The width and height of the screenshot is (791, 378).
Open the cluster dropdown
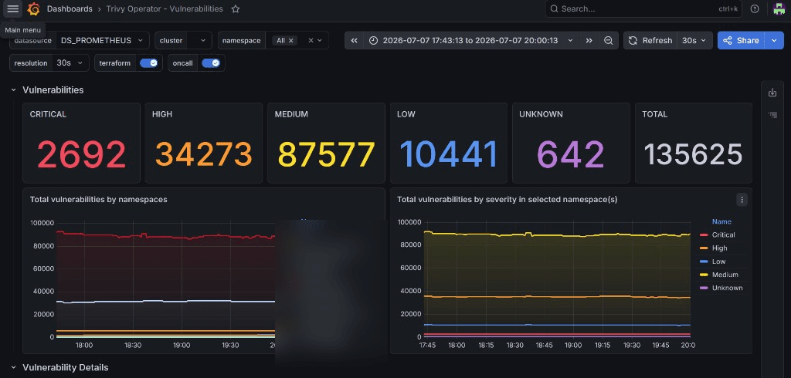tap(199, 40)
